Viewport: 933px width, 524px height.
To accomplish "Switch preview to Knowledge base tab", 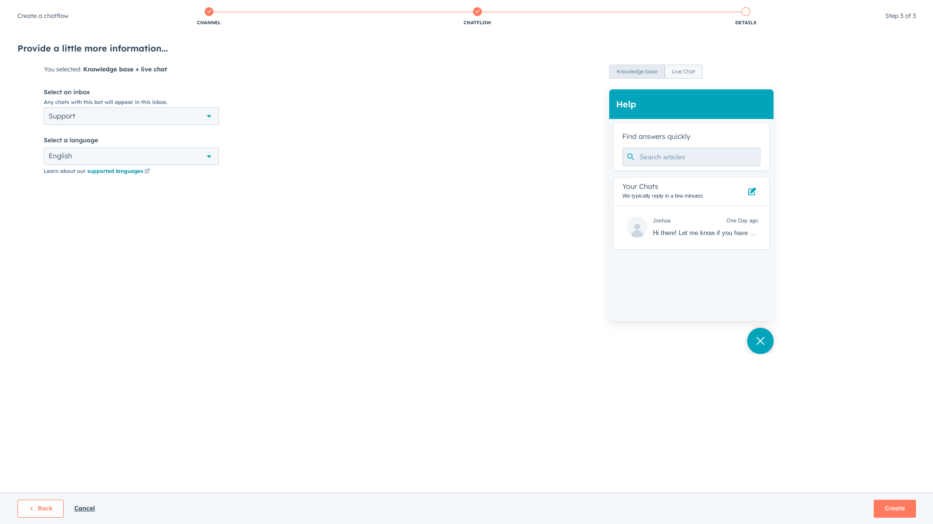I will (x=637, y=72).
